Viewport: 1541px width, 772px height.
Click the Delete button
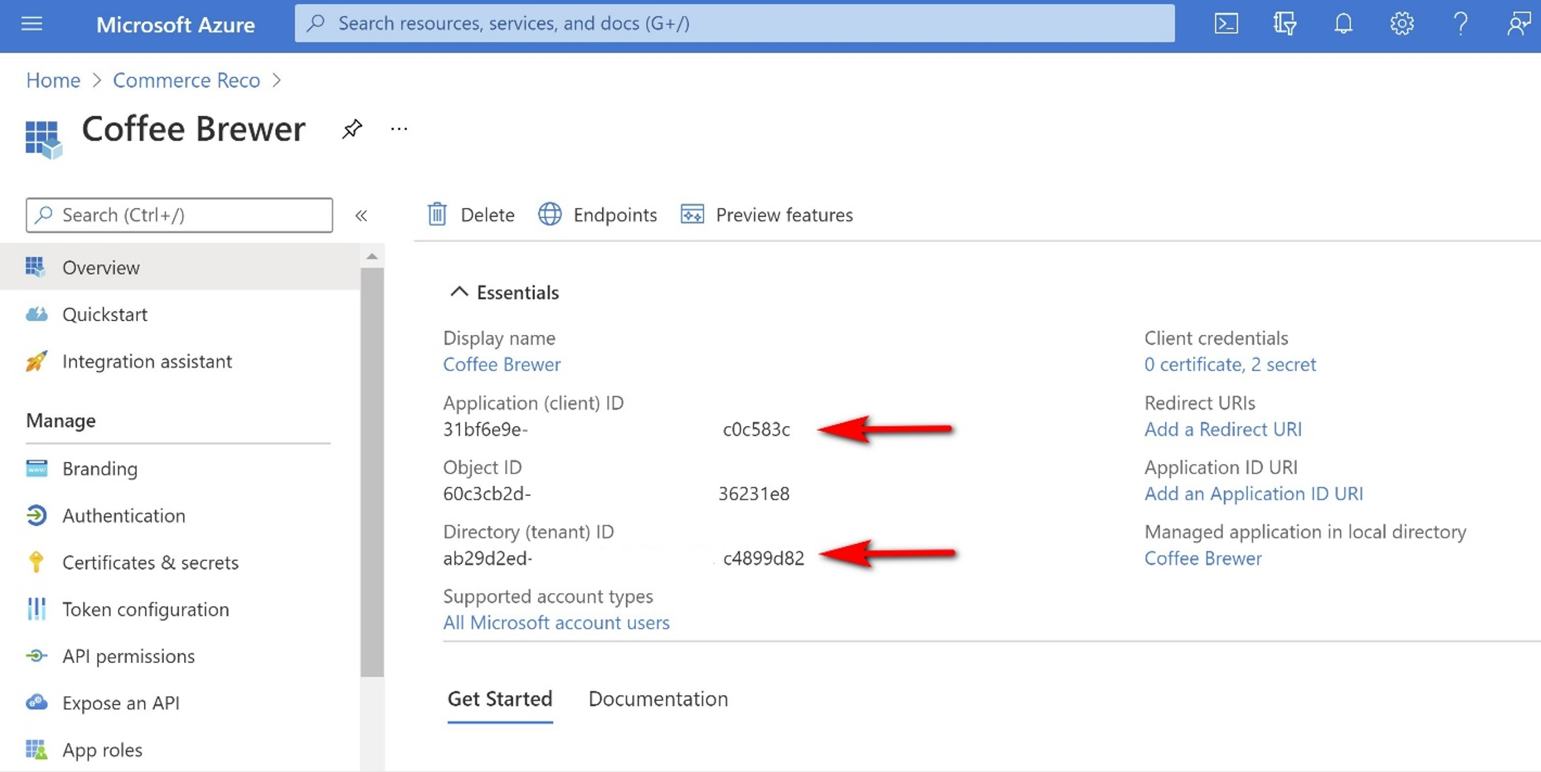coord(471,213)
